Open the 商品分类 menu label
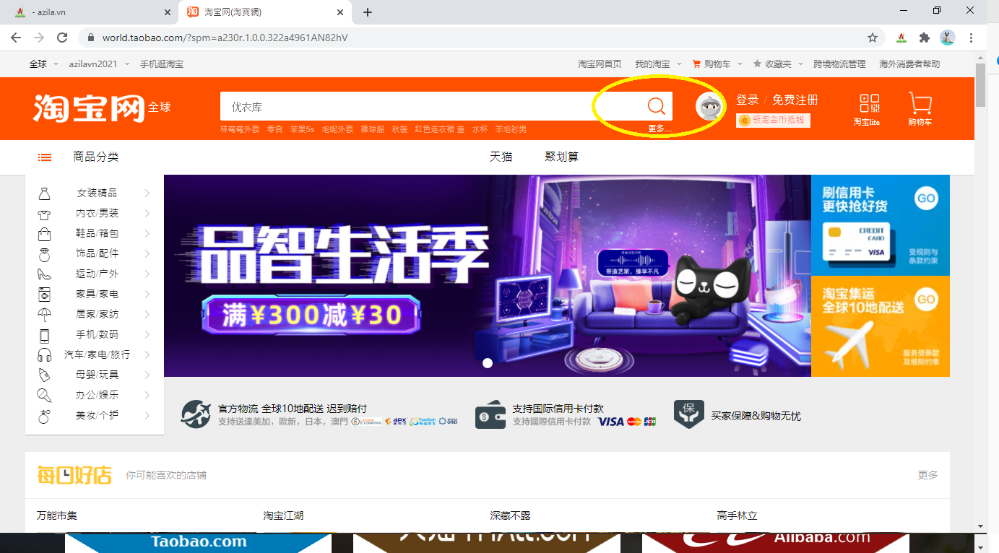This screenshot has width=999, height=553. point(95,157)
